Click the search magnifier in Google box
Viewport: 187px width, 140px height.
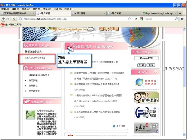tap(176, 19)
